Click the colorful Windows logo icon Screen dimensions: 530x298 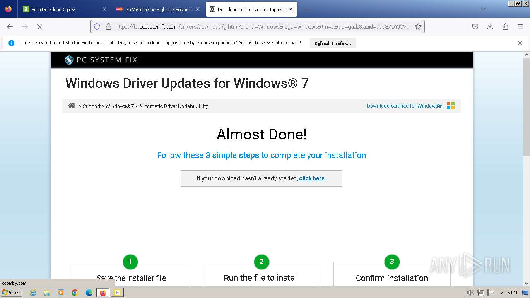(451, 106)
